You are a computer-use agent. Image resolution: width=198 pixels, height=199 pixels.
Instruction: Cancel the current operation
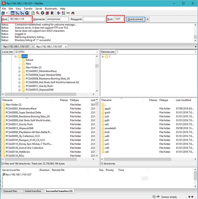pos(43,13)
